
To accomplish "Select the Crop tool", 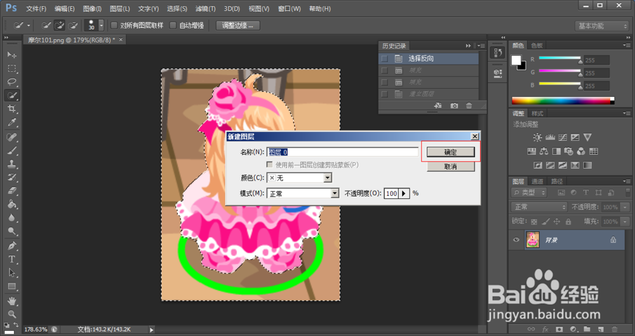I will point(12,109).
